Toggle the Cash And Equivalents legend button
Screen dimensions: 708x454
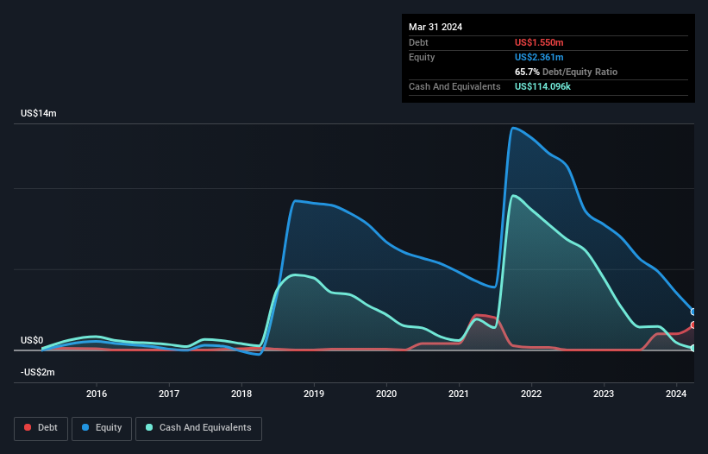point(198,428)
